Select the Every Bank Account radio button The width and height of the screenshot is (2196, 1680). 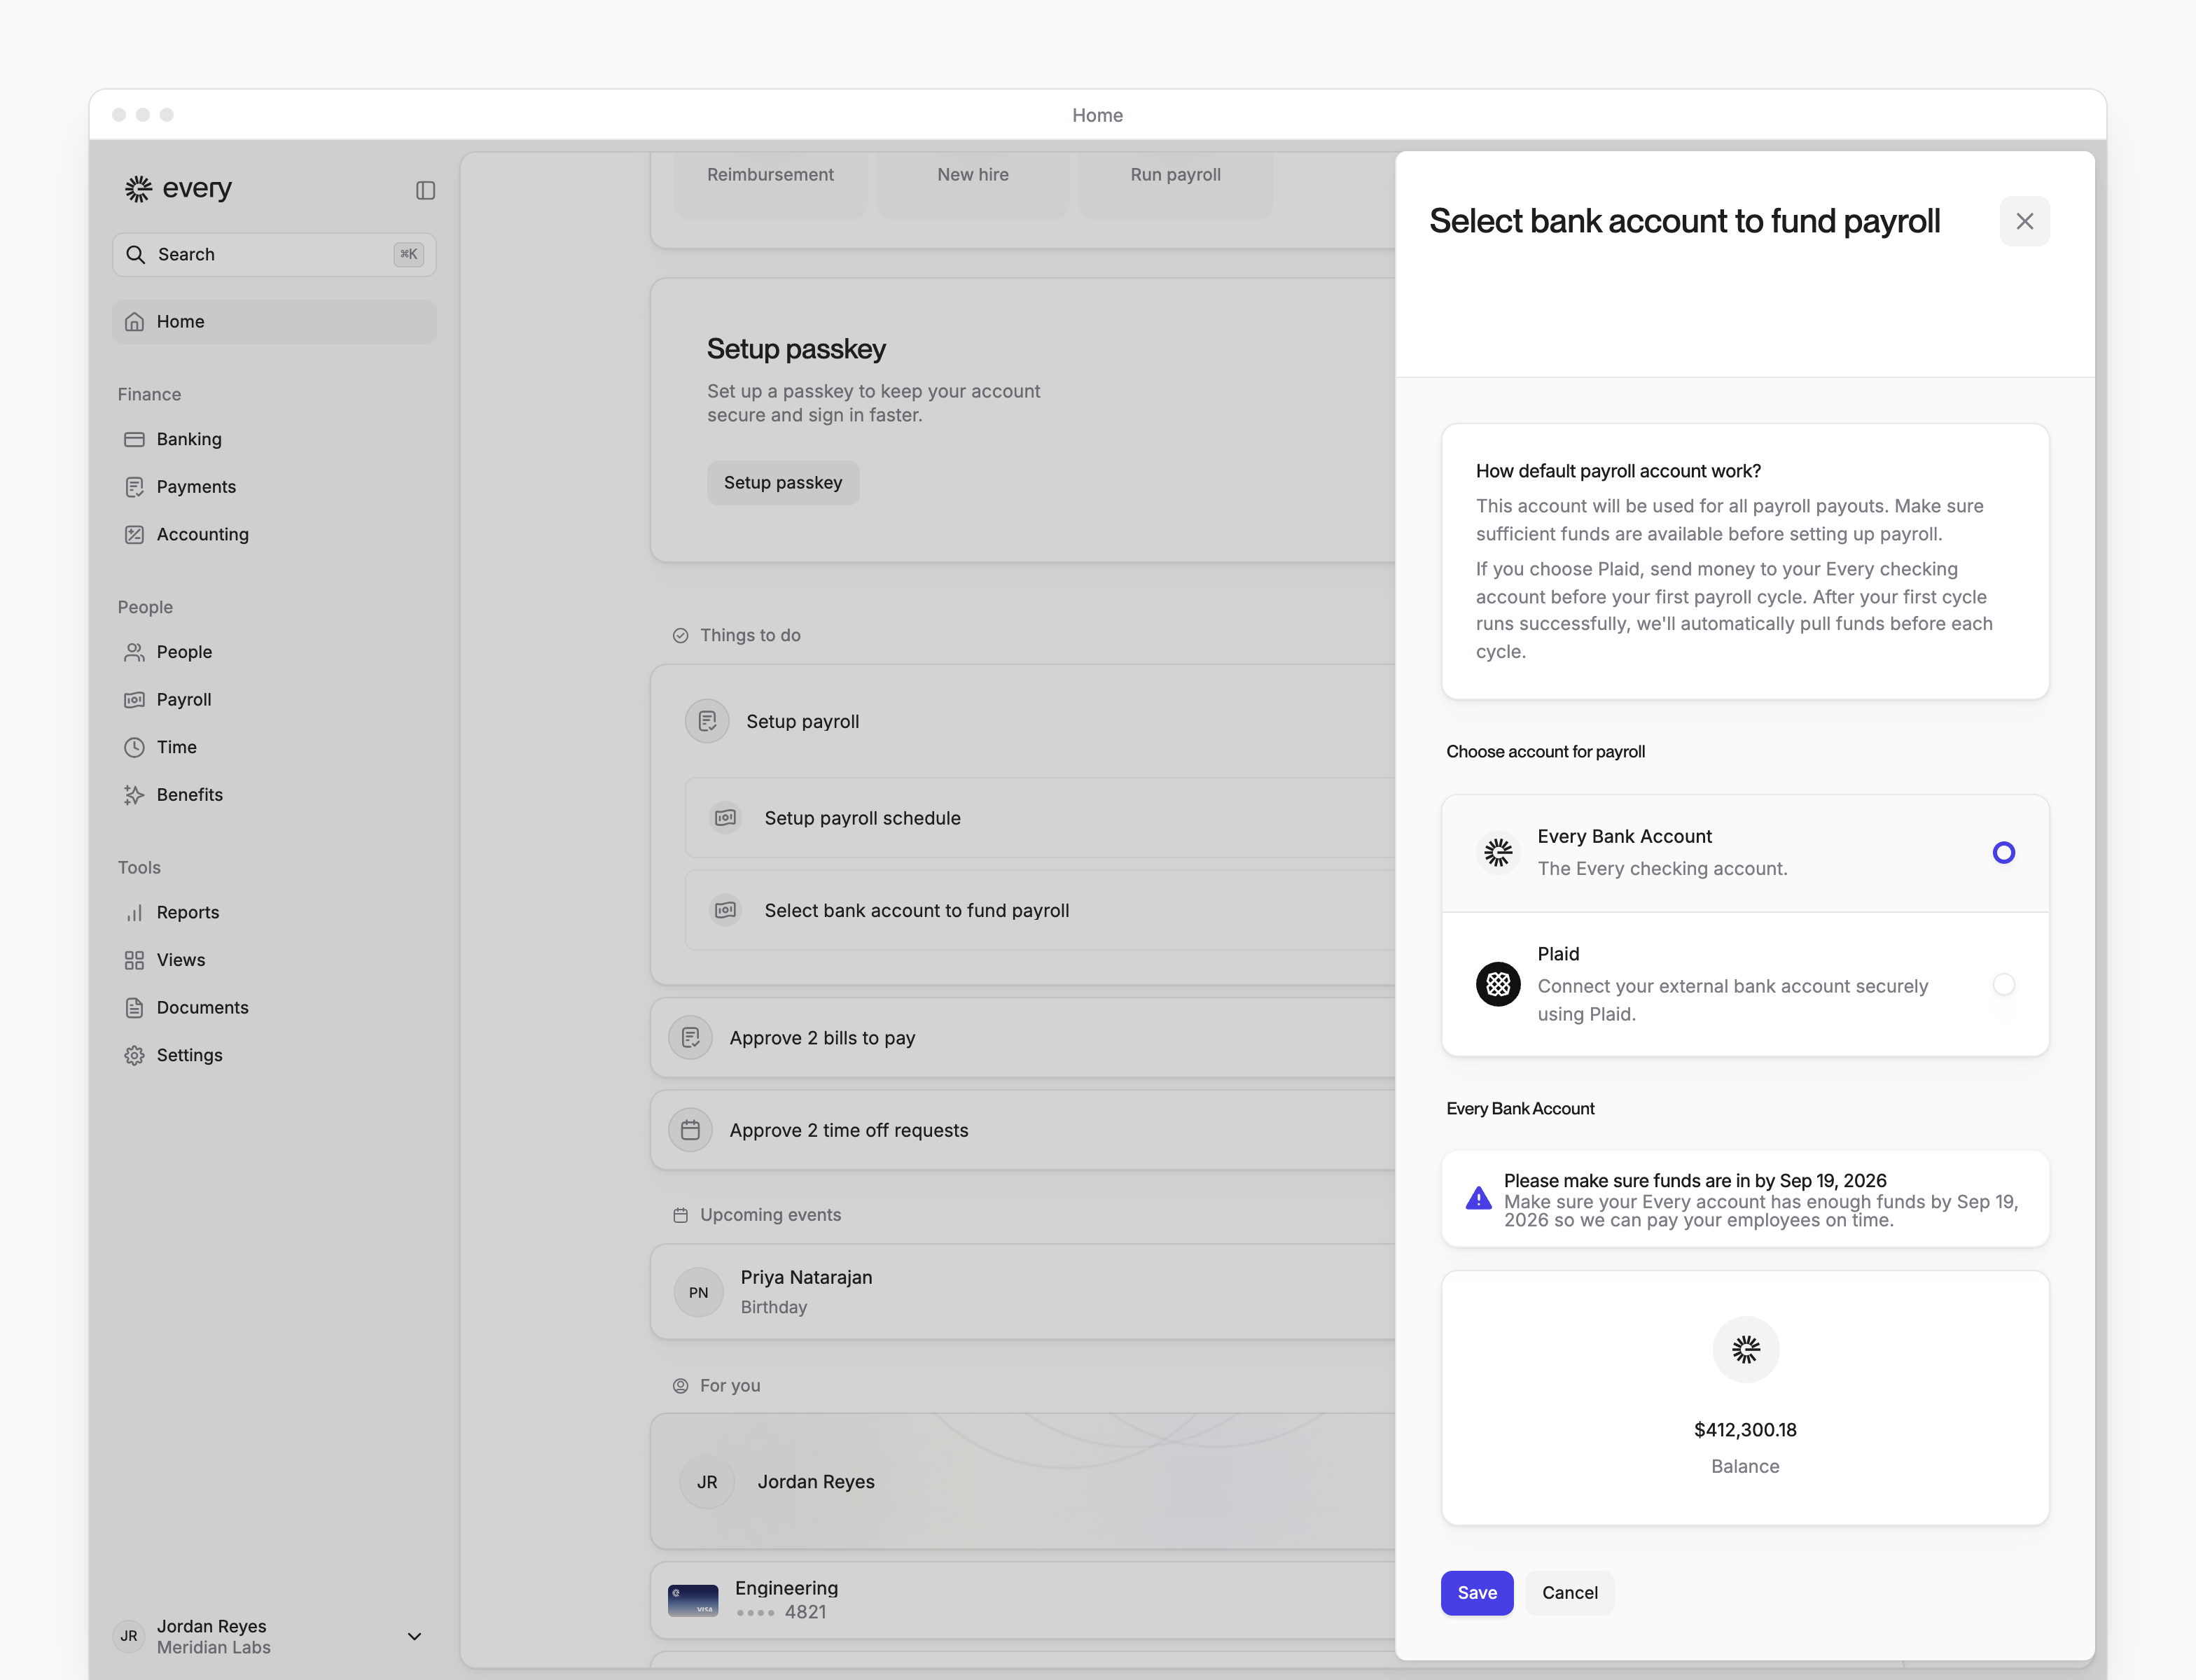tap(2003, 852)
